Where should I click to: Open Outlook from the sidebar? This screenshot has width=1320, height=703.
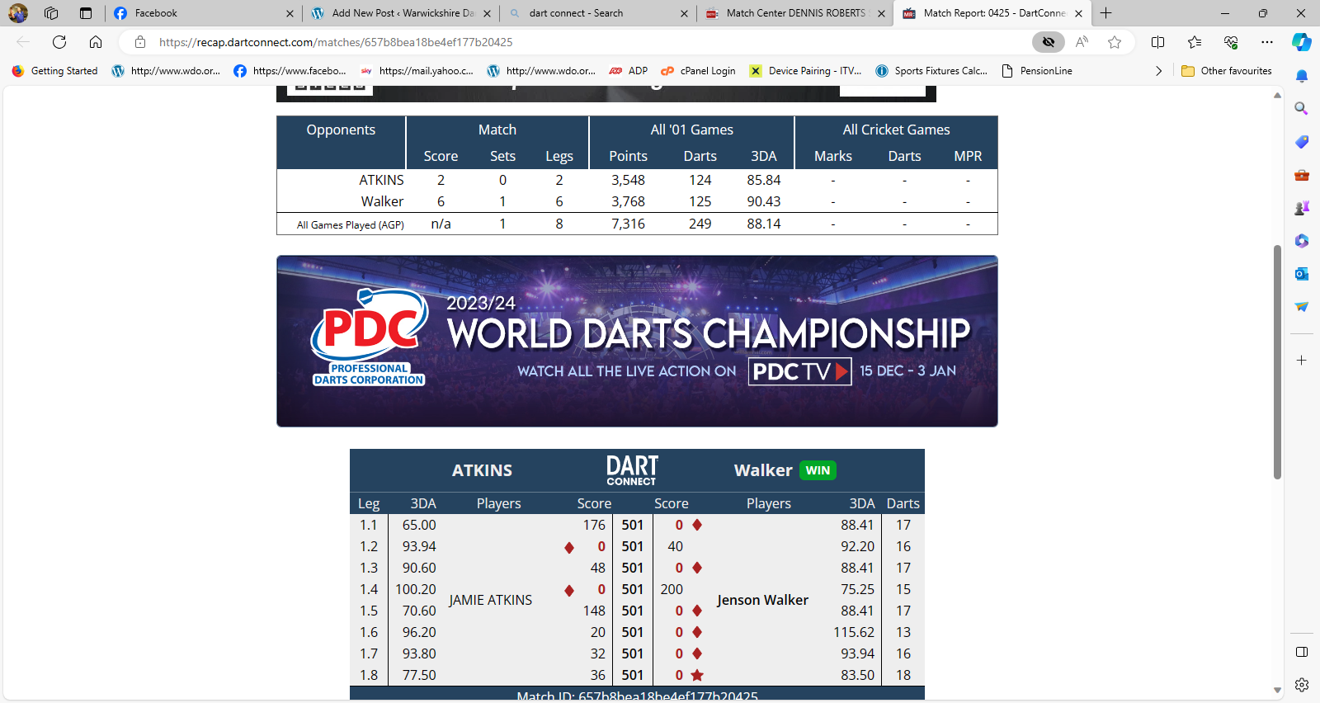click(x=1301, y=274)
